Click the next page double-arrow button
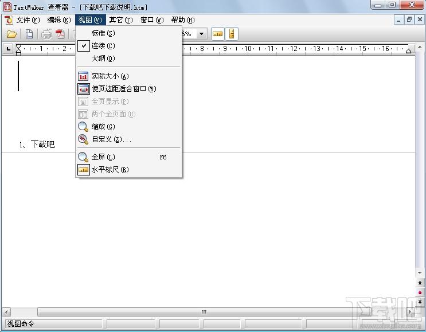 pyautogui.click(x=420, y=302)
